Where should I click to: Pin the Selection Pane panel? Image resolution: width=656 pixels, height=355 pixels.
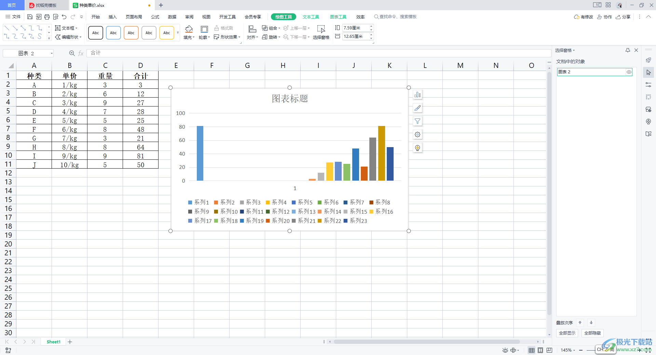(628, 50)
